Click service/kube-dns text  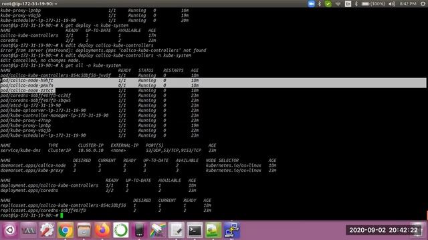21,151
